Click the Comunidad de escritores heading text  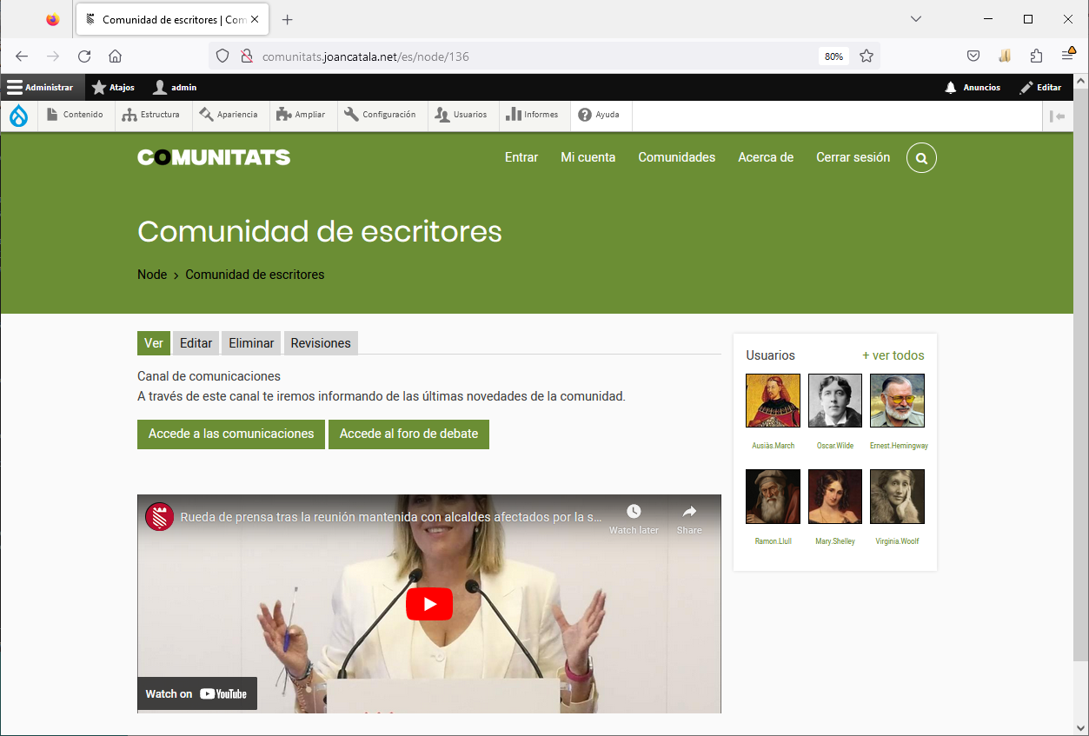coord(320,231)
